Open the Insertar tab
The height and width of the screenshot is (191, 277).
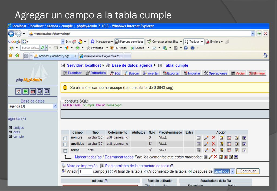pos(151,73)
